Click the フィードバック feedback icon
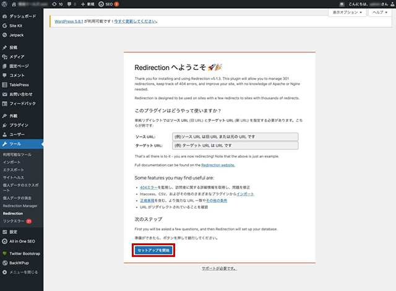 (x=4, y=103)
